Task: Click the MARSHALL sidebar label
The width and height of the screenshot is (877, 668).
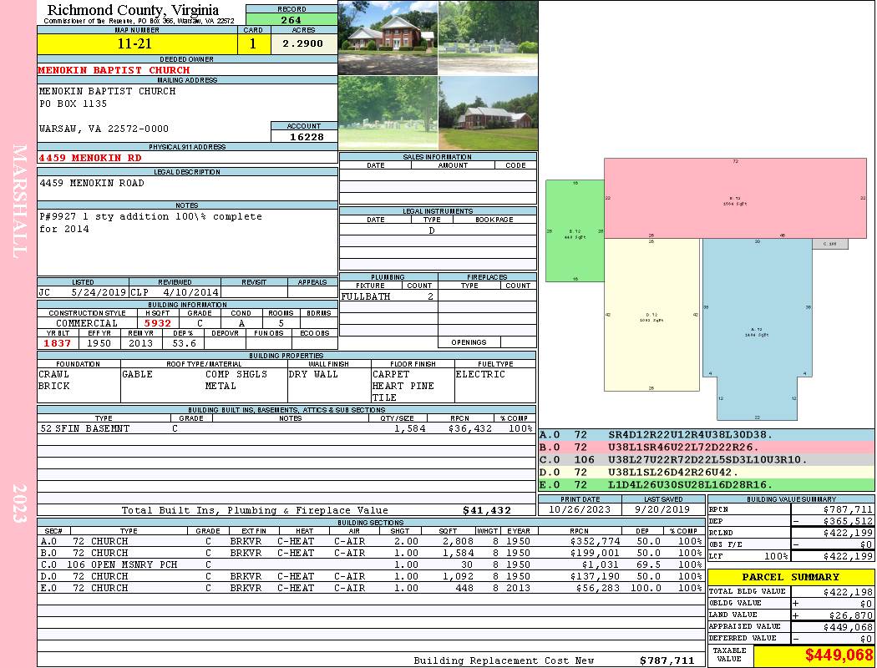Action: click(19, 201)
